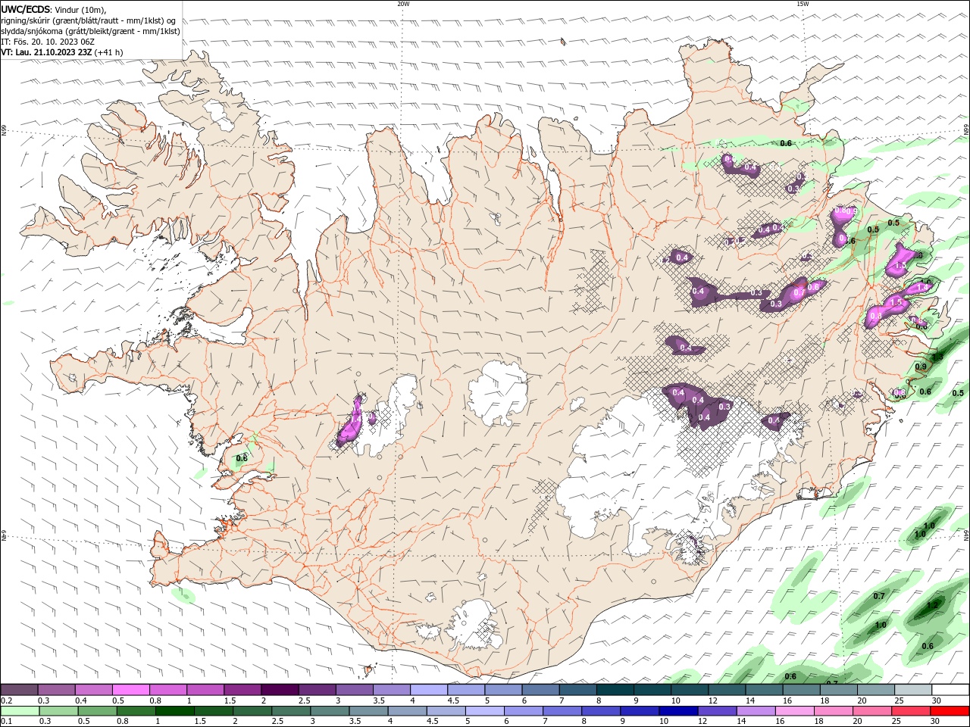Pick the bright red swatch after 30 in the rain scale
Viewport: 970px width, 727px height.
950,711
